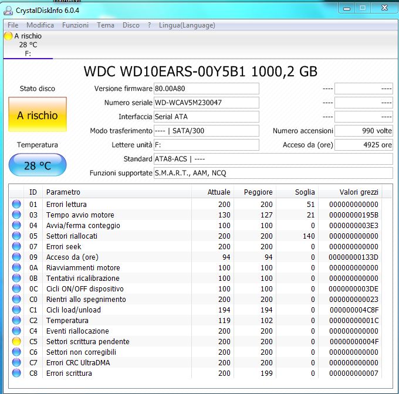Click the Acceso da (ore) field 4925 ore

point(364,145)
